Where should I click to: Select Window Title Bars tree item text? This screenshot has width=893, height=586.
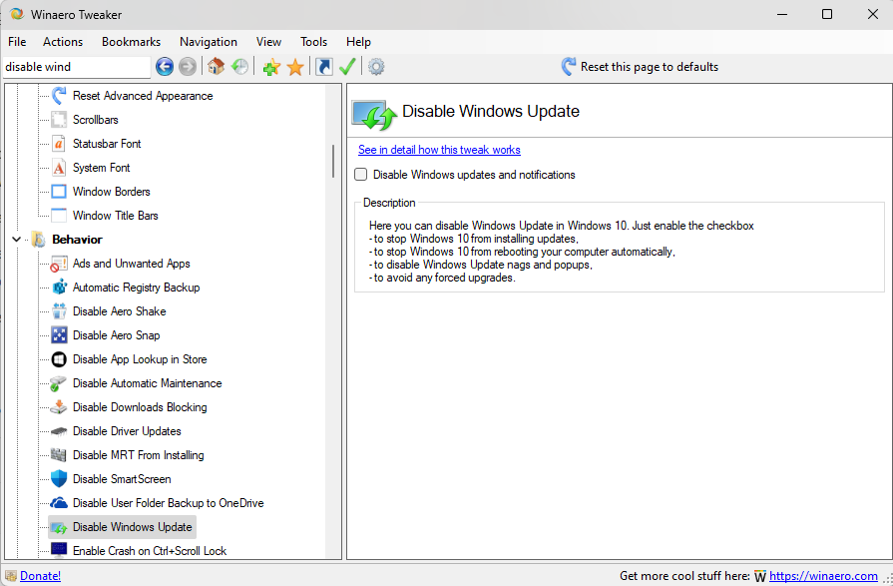click(x=115, y=216)
